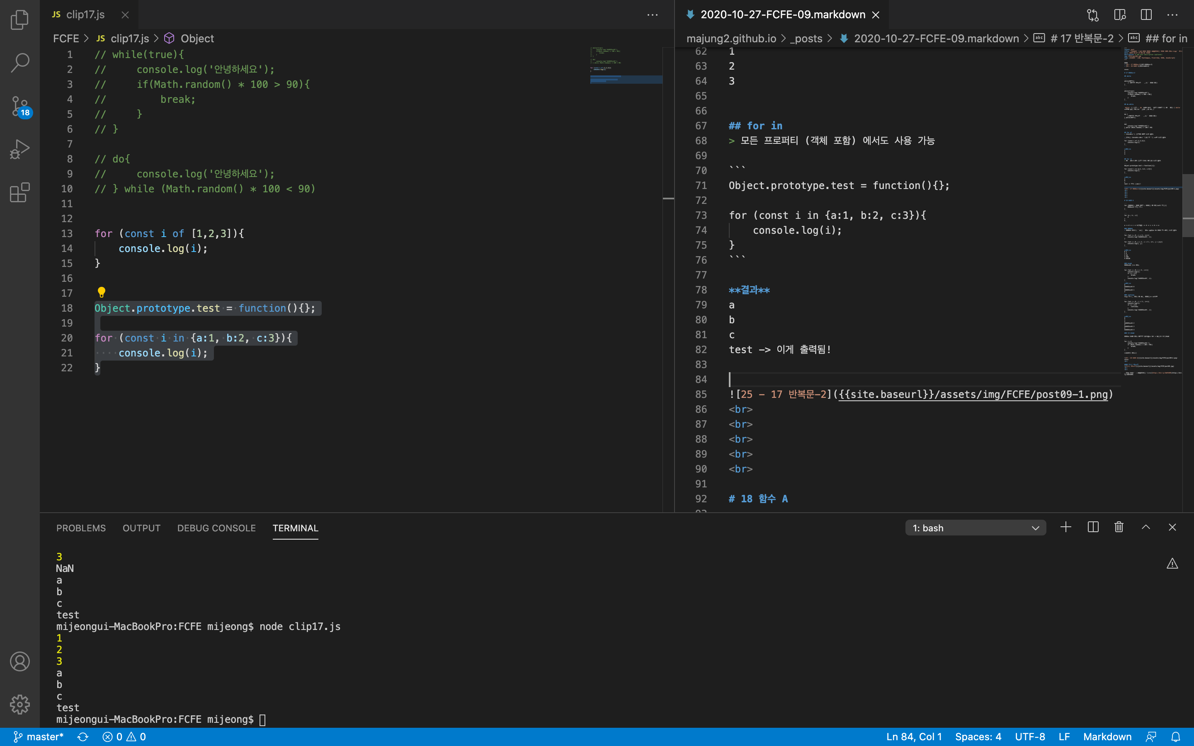This screenshot has width=1194, height=746.
Task: Open more actions for clip17.js editor group
Action: (652, 15)
